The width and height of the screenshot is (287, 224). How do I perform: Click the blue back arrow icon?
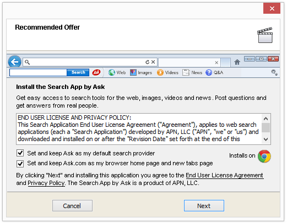tap(14, 62)
